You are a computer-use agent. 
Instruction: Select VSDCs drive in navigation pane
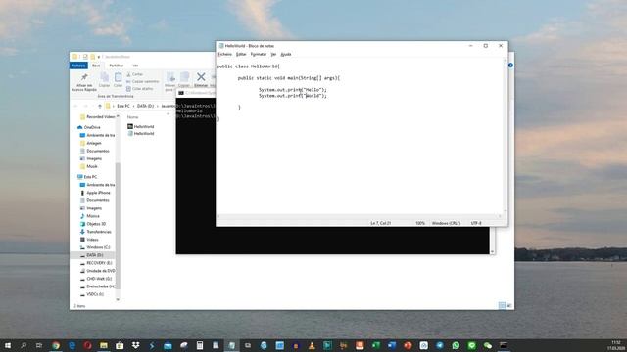[x=92, y=294]
